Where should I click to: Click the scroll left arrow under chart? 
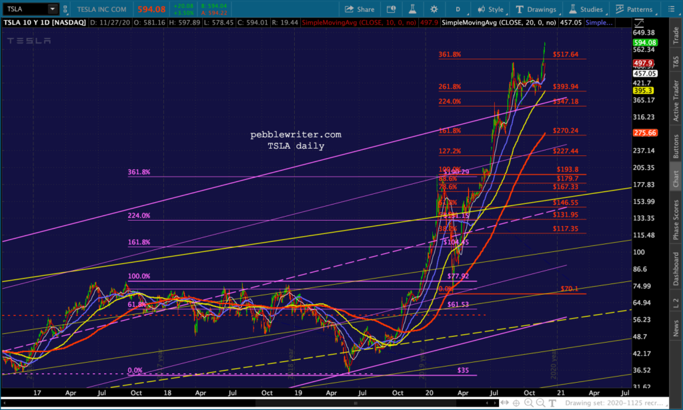click(x=4, y=403)
